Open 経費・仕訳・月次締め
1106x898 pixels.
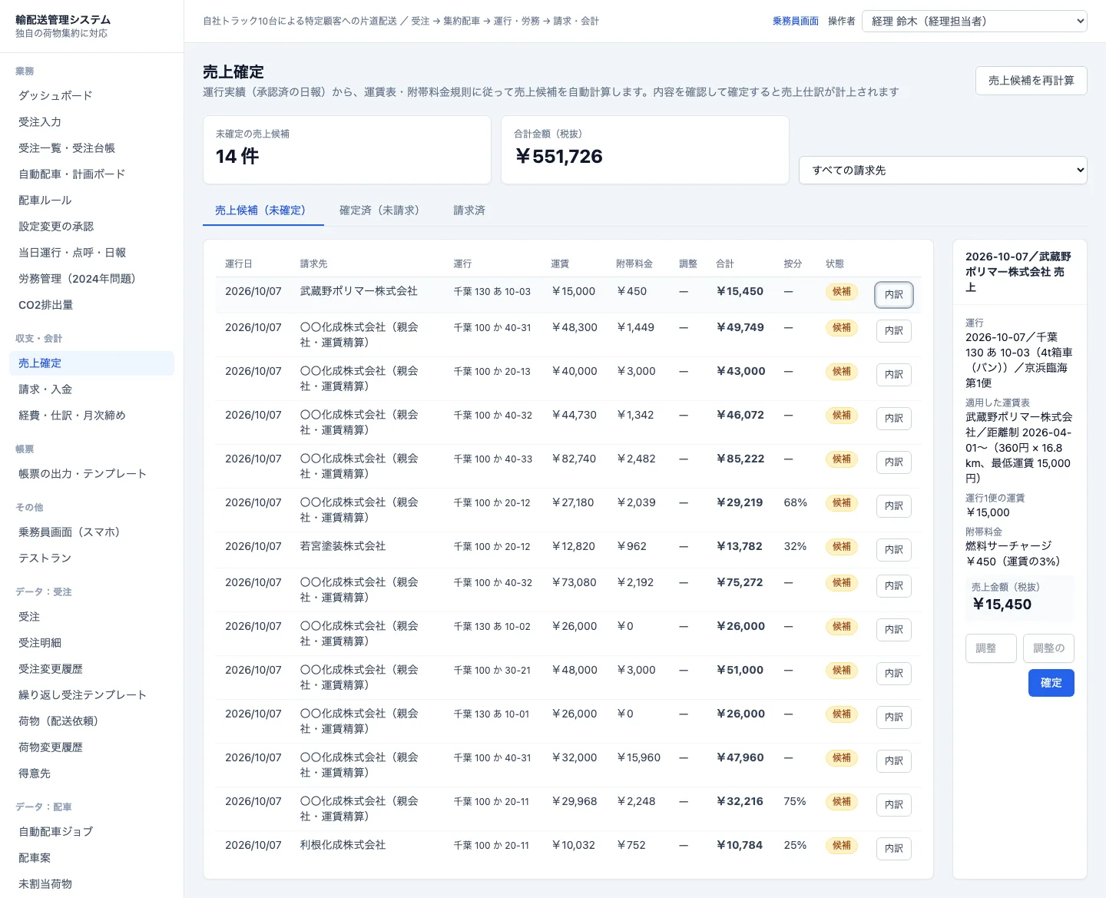click(x=92, y=416)
